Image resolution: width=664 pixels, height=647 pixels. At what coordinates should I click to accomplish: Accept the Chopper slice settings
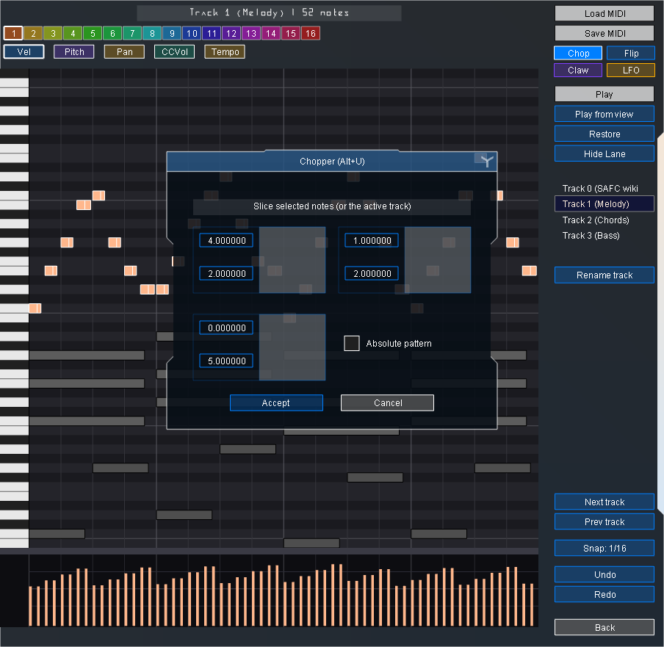click(x=276, y=402)
